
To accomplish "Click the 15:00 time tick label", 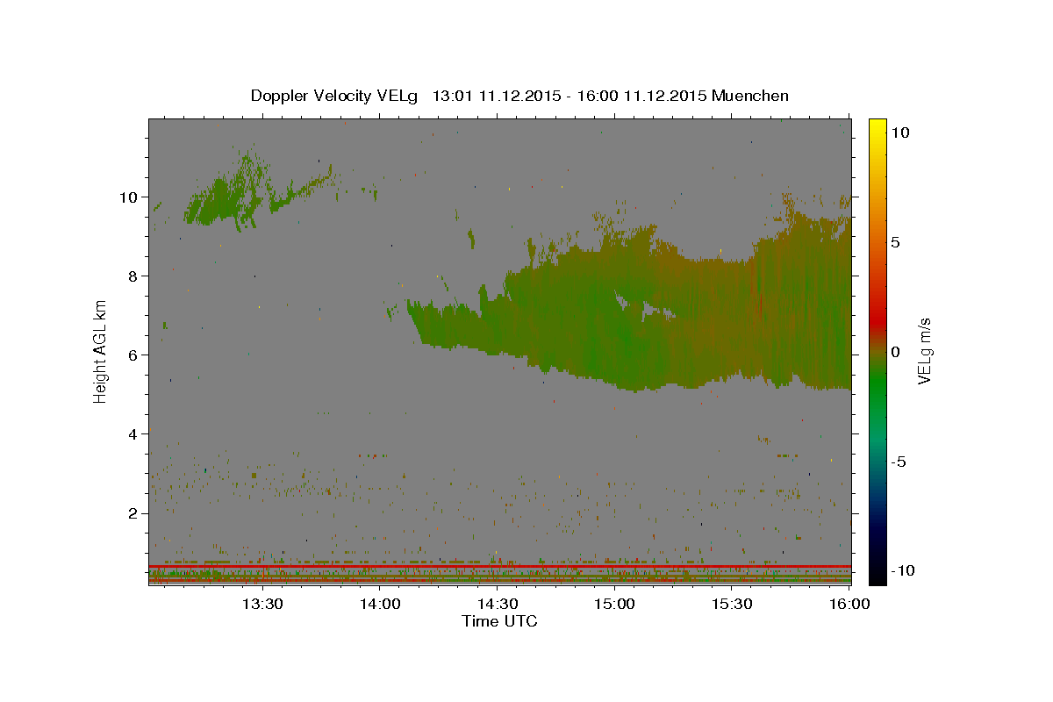I will coord(615,604).
